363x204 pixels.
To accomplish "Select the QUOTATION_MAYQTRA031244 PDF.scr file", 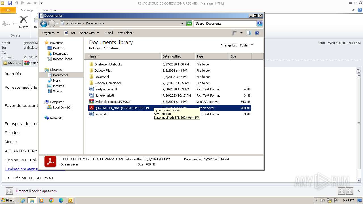I will click(x=170, y=108).
